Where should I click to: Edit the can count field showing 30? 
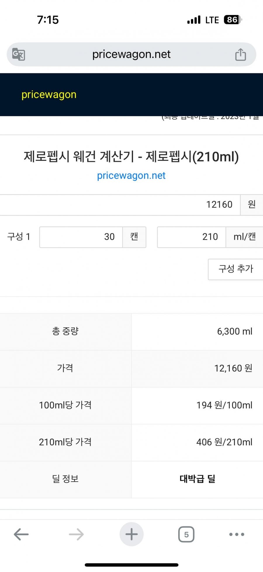point(81,237)
